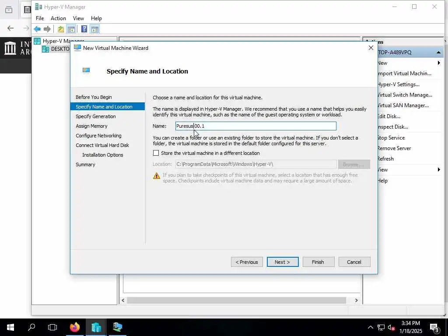Click the Browse button
This screenshot has height=336, width=448.
tap(354, 164)
